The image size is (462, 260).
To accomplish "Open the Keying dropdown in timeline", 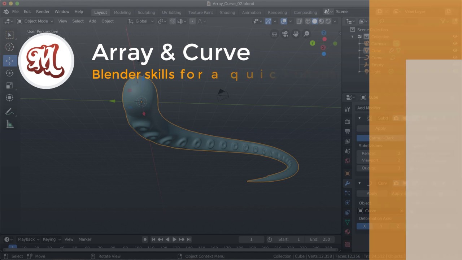I will point(52,239).
